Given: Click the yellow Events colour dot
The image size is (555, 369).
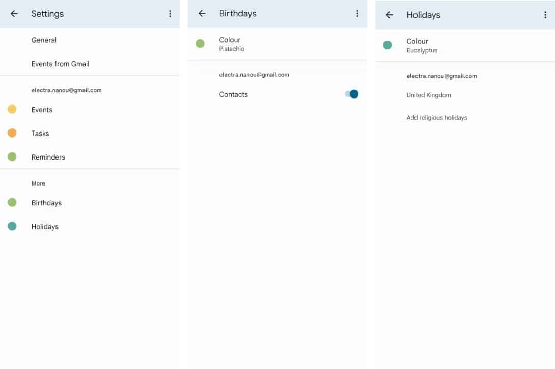Looking at the screenshot, I should (12, 109).
